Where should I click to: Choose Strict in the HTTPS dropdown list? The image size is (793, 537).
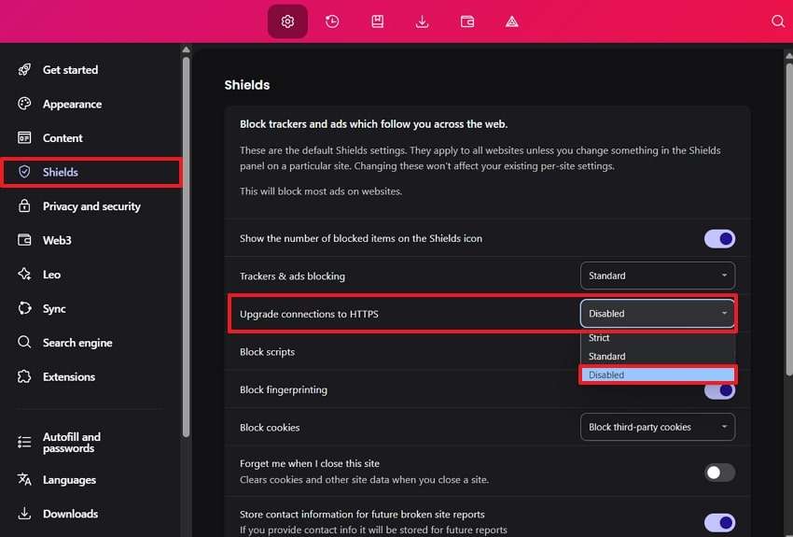pos(658,337)
